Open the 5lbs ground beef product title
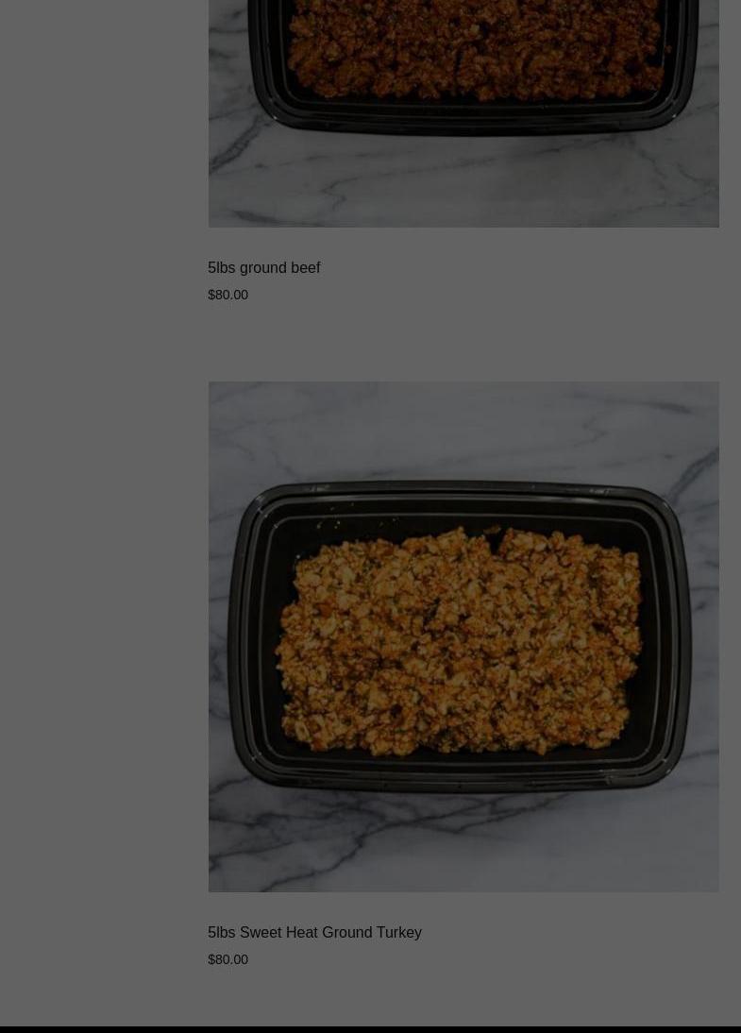741x1033 pixels. 263,268
